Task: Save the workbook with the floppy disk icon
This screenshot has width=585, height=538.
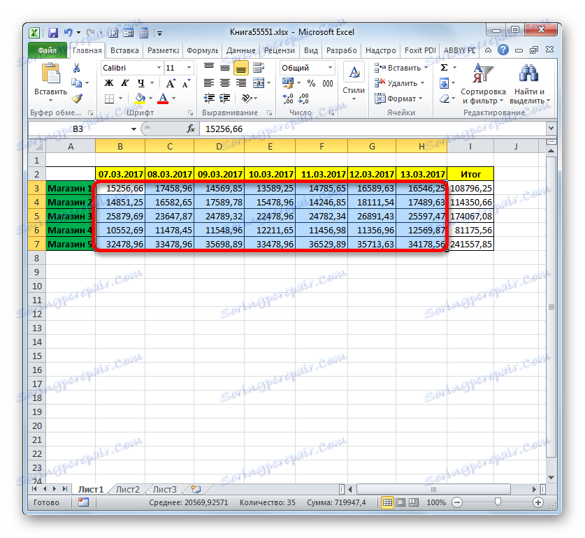Action: tap(53, 33)
